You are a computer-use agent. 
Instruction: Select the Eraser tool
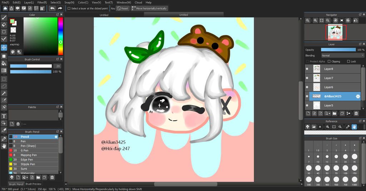click(4, 25)
